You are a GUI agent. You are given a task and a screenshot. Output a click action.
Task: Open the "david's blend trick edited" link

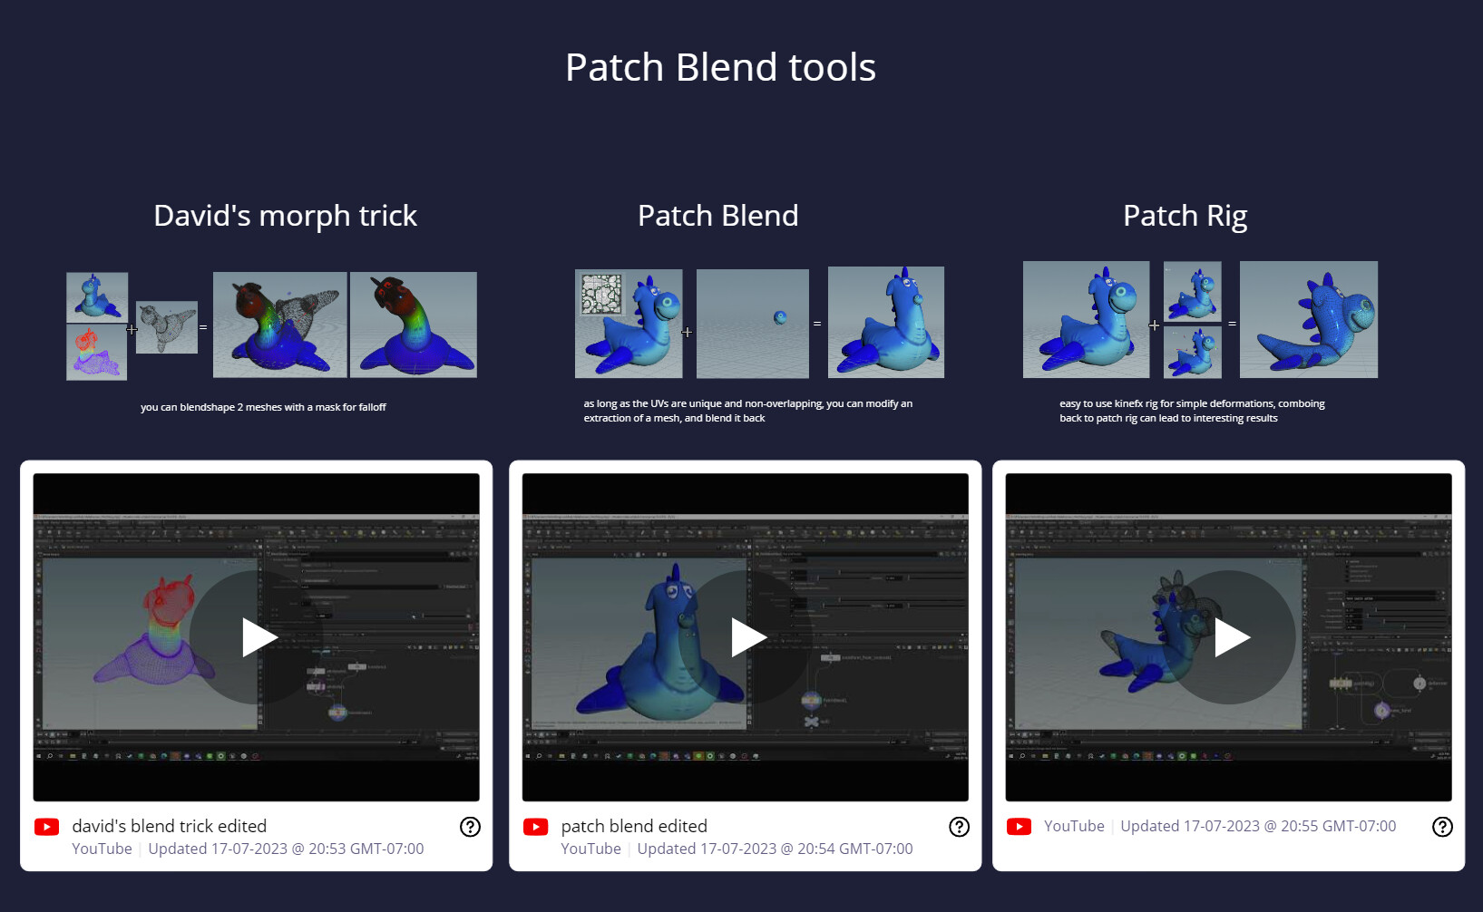coord(169,826)
